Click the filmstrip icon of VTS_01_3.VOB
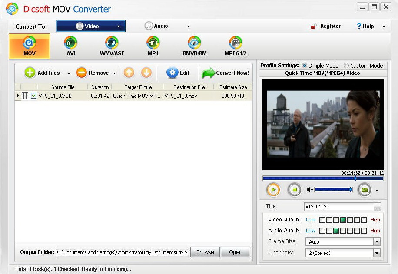 coord(25,96)
